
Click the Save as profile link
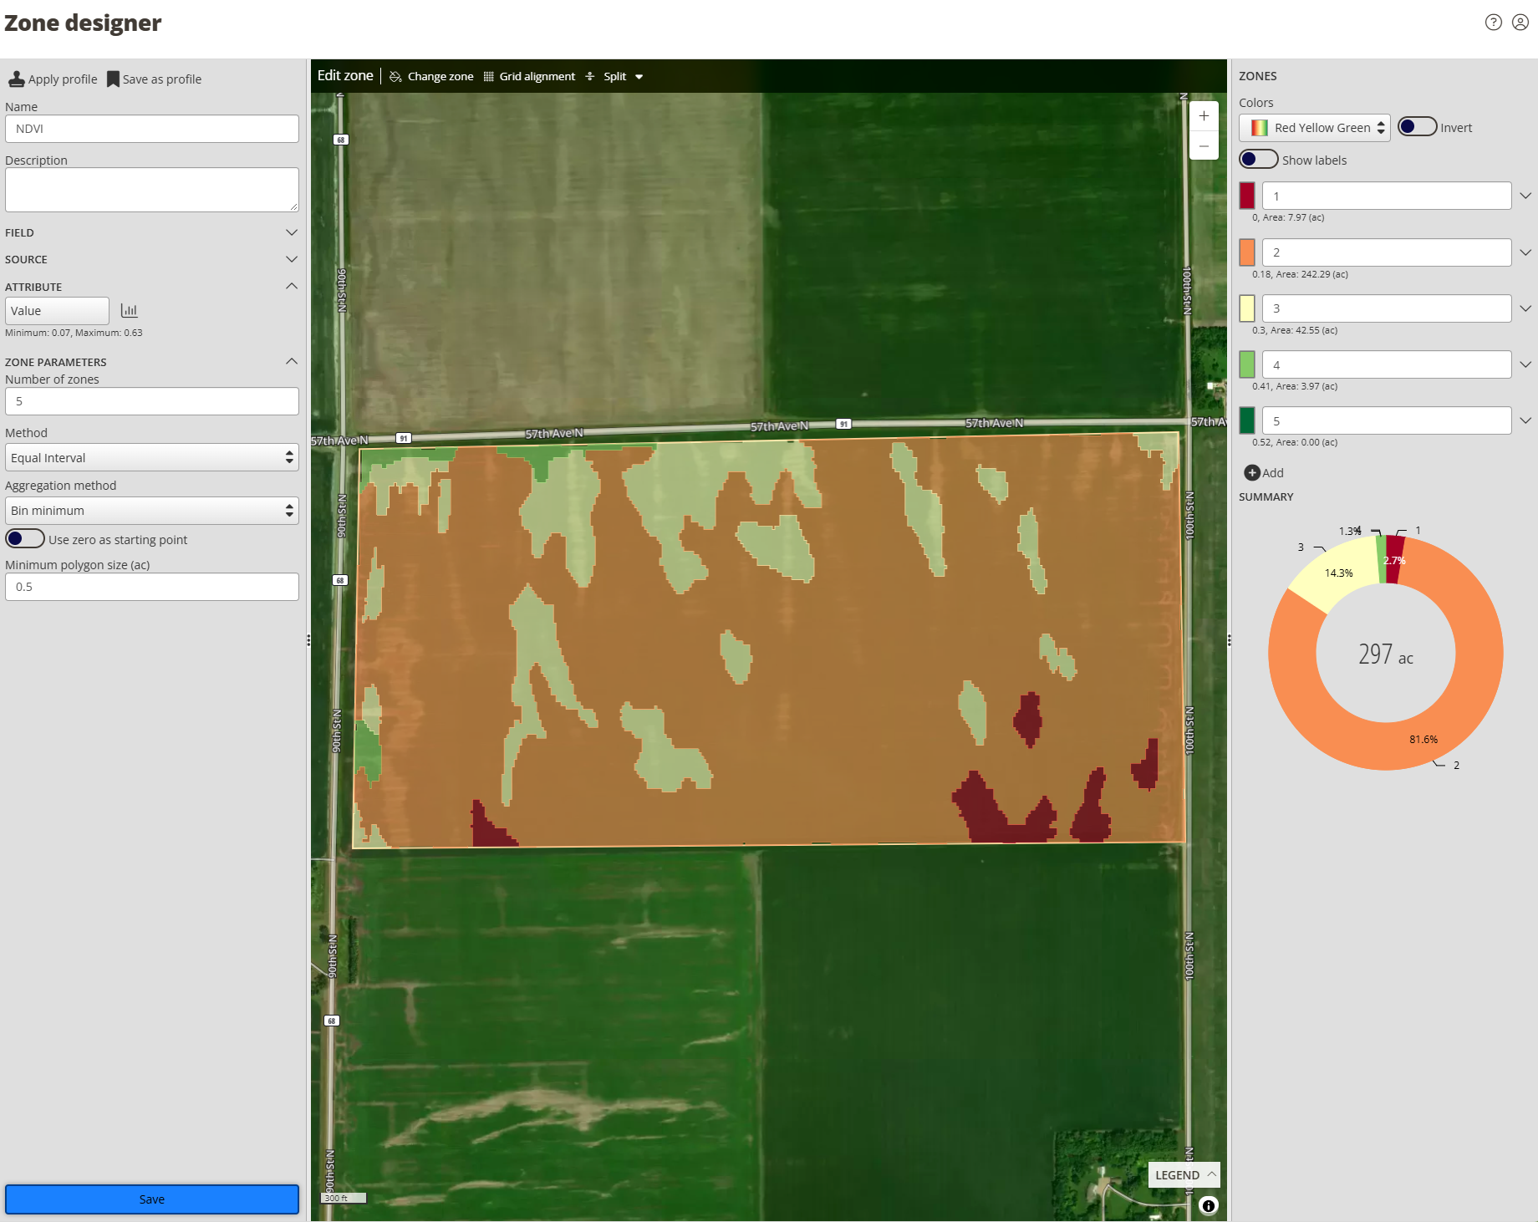tap(162, 79)
